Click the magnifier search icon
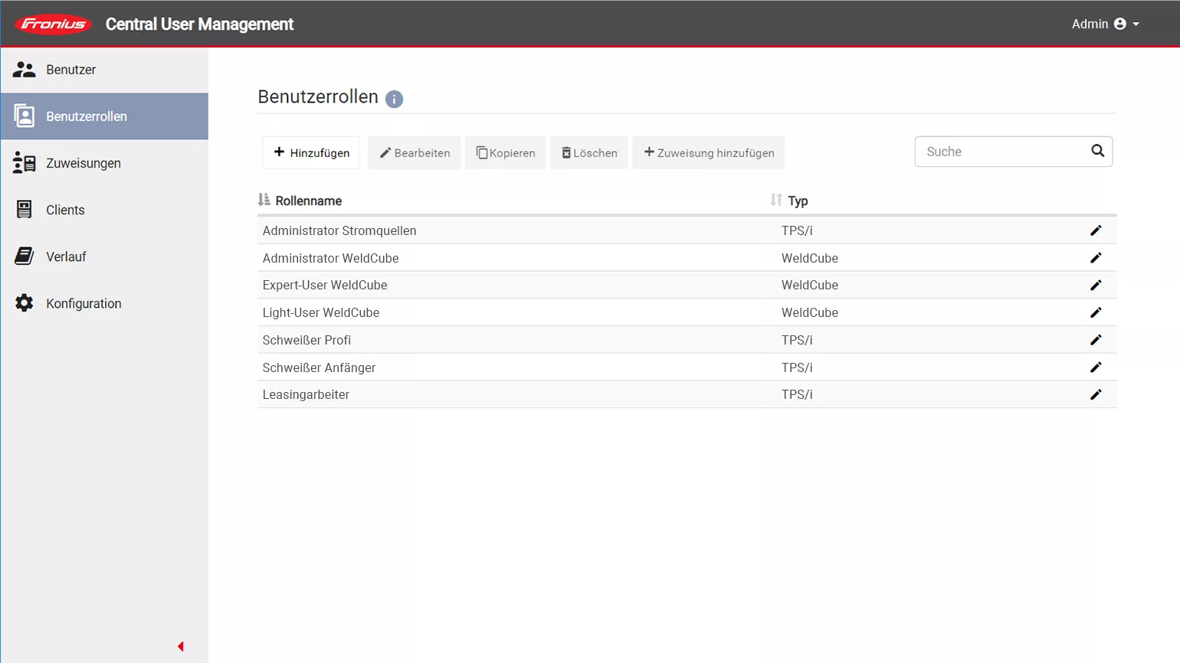 tap(1097, 151)
